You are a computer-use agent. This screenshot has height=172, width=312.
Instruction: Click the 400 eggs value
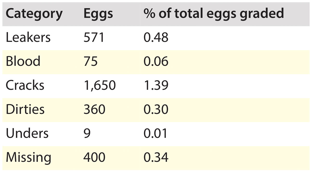[x=94, y=157]
